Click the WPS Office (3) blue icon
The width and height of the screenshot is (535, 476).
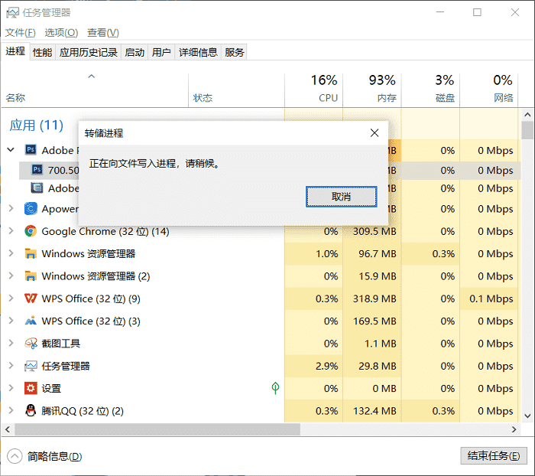click(31, 321)
